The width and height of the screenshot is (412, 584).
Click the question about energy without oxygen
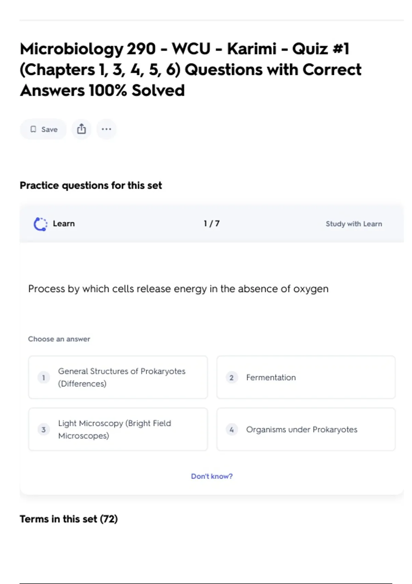pos(178,289)
